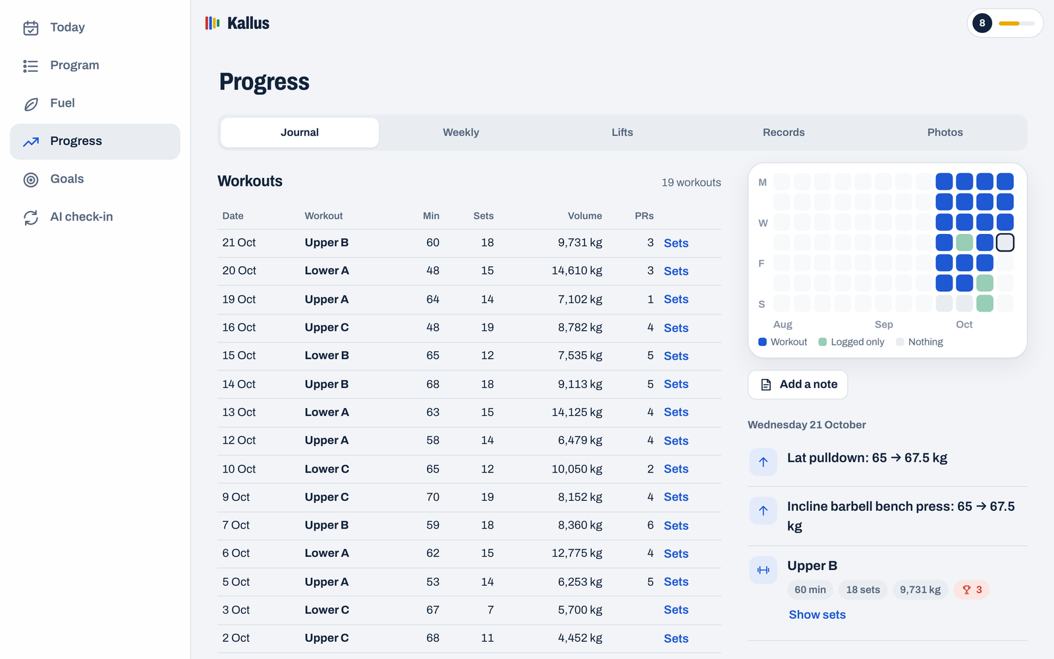Viewport: 1054px width, 659px height.
Task: Click the Lat pulldown up-arrow icon
Action: pyautogui.click(x=763, y=462)
